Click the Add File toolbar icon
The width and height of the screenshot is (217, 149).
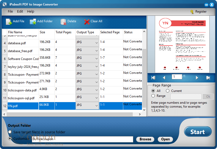[9, 21]
